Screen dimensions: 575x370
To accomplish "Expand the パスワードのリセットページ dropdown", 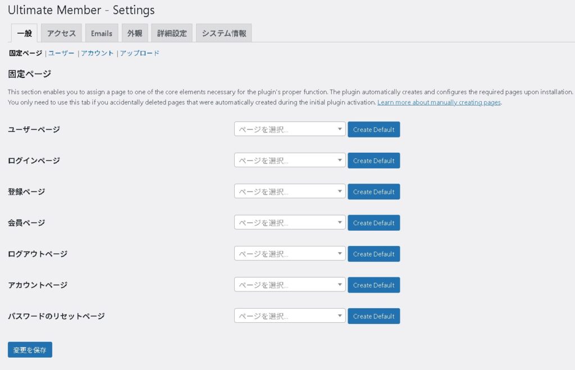I will click(x=290, y=316).
